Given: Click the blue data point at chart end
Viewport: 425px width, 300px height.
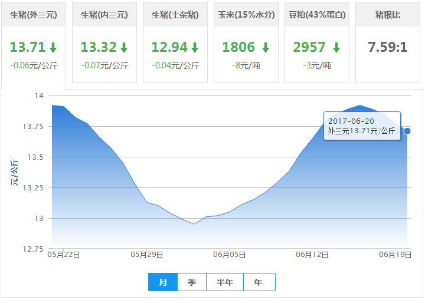Looking at the screenshot, I should click(407, 131).
